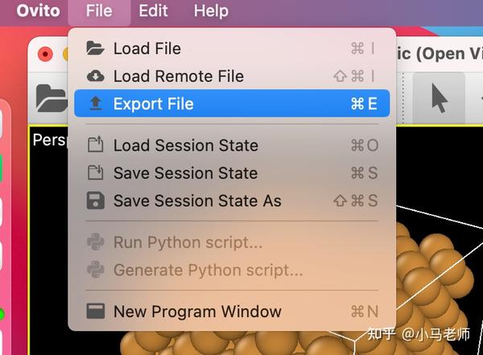The image size is (483, 355).
Task: Click the New Program Window icon
Action: (96, 312)
